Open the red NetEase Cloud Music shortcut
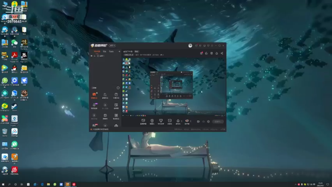The width and height of the screenshot is (332, 187). click(x=15, y=171)
